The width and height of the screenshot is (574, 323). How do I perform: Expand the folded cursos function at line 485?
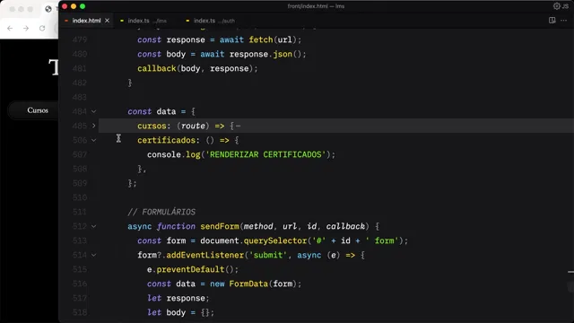(x=93, y=126)
